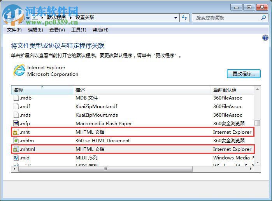Close the 设置关联 window
Image resolution: width=272 pixels, height=201 pixels.
[262, 7]
